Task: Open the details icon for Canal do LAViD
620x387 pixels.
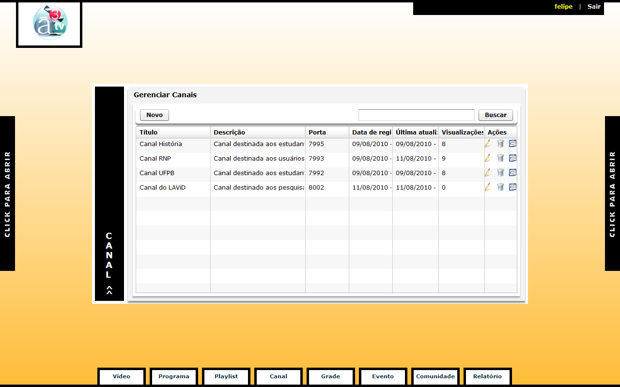Action: (x=512, y=187)
